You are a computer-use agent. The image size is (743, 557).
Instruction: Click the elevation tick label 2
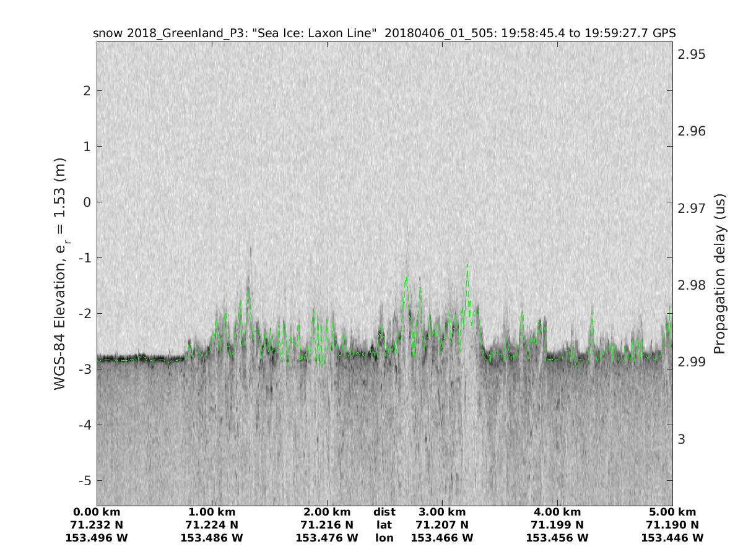point(85,91)
